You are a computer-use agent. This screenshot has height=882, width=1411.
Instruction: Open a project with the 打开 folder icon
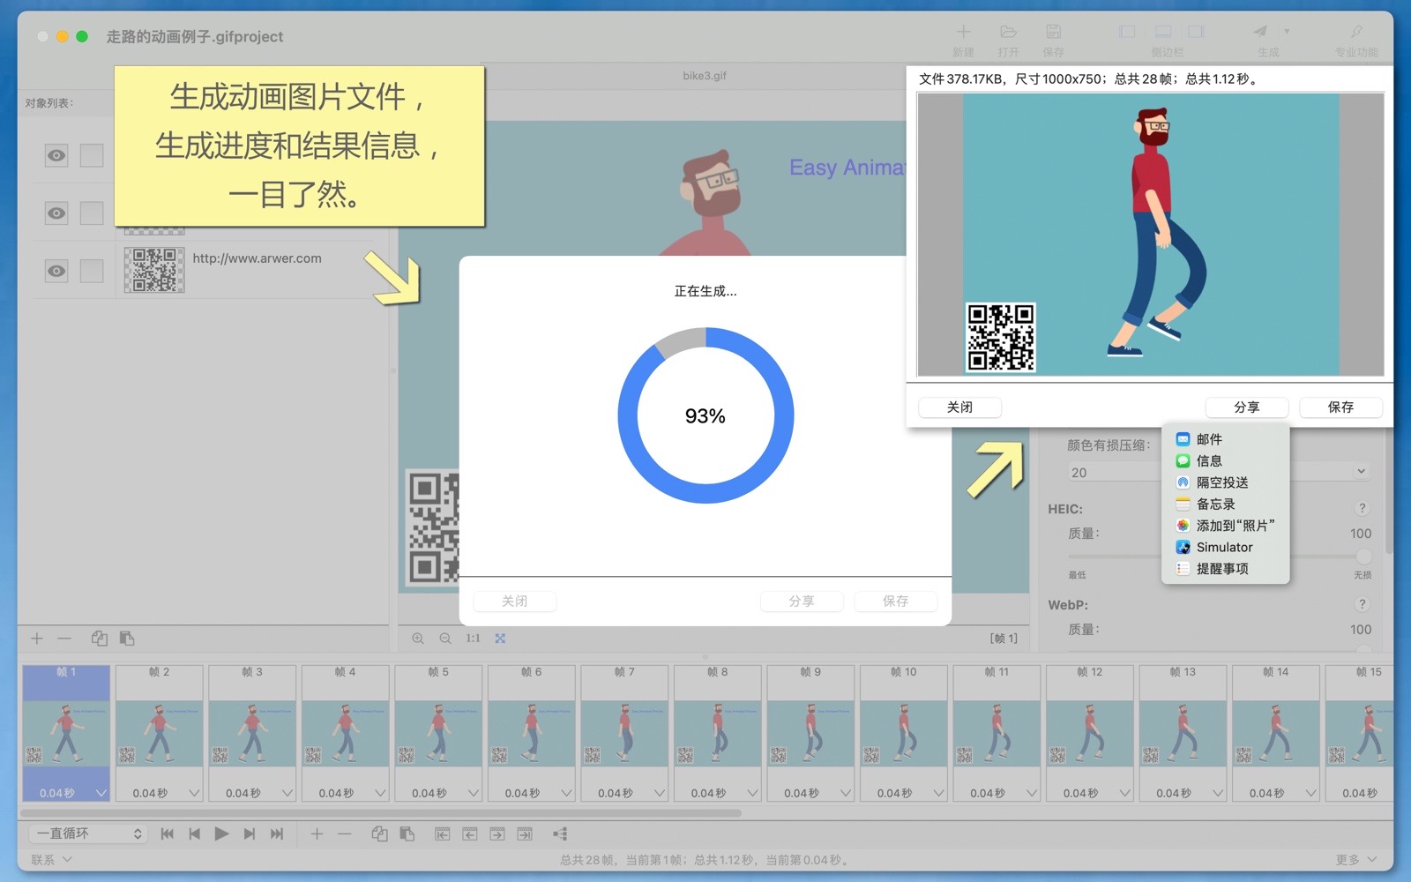tap(1008, 32)
